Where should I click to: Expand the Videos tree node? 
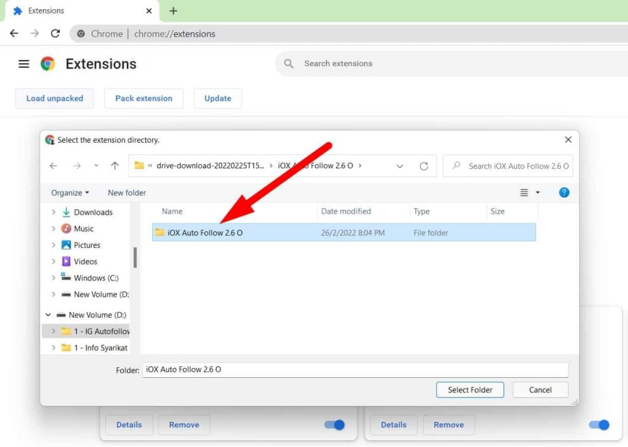pyautogui.click(x=53, y=261)
